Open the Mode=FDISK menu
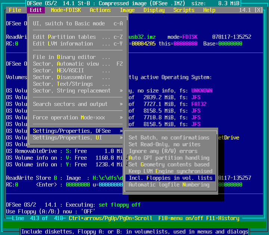The width and height of the screenshot is (269, 235). [66, 10]
